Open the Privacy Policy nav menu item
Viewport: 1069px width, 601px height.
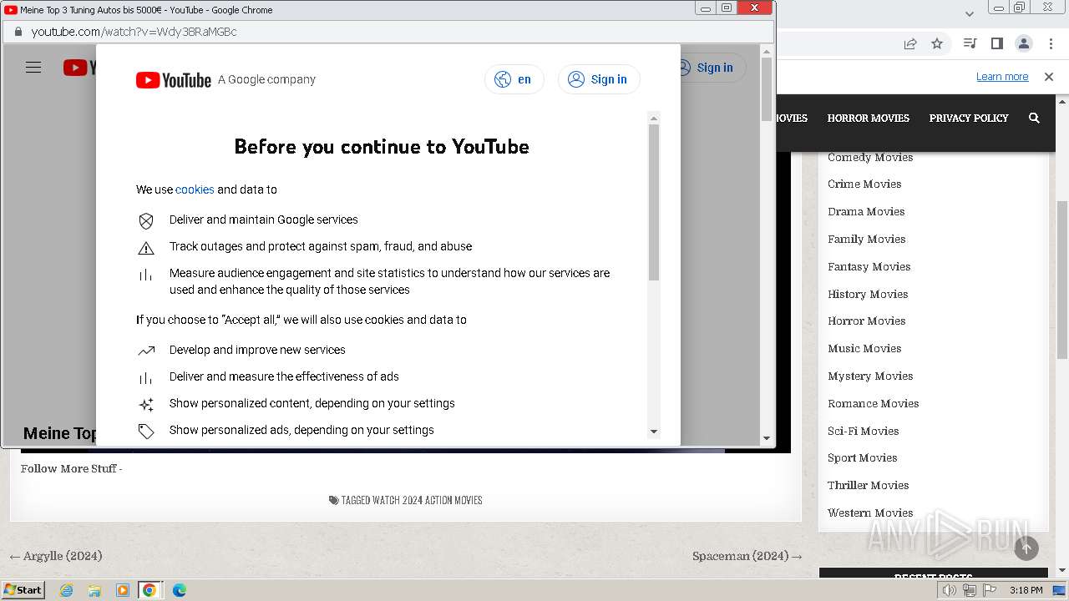pyautogui.click(x=969, y=119)
